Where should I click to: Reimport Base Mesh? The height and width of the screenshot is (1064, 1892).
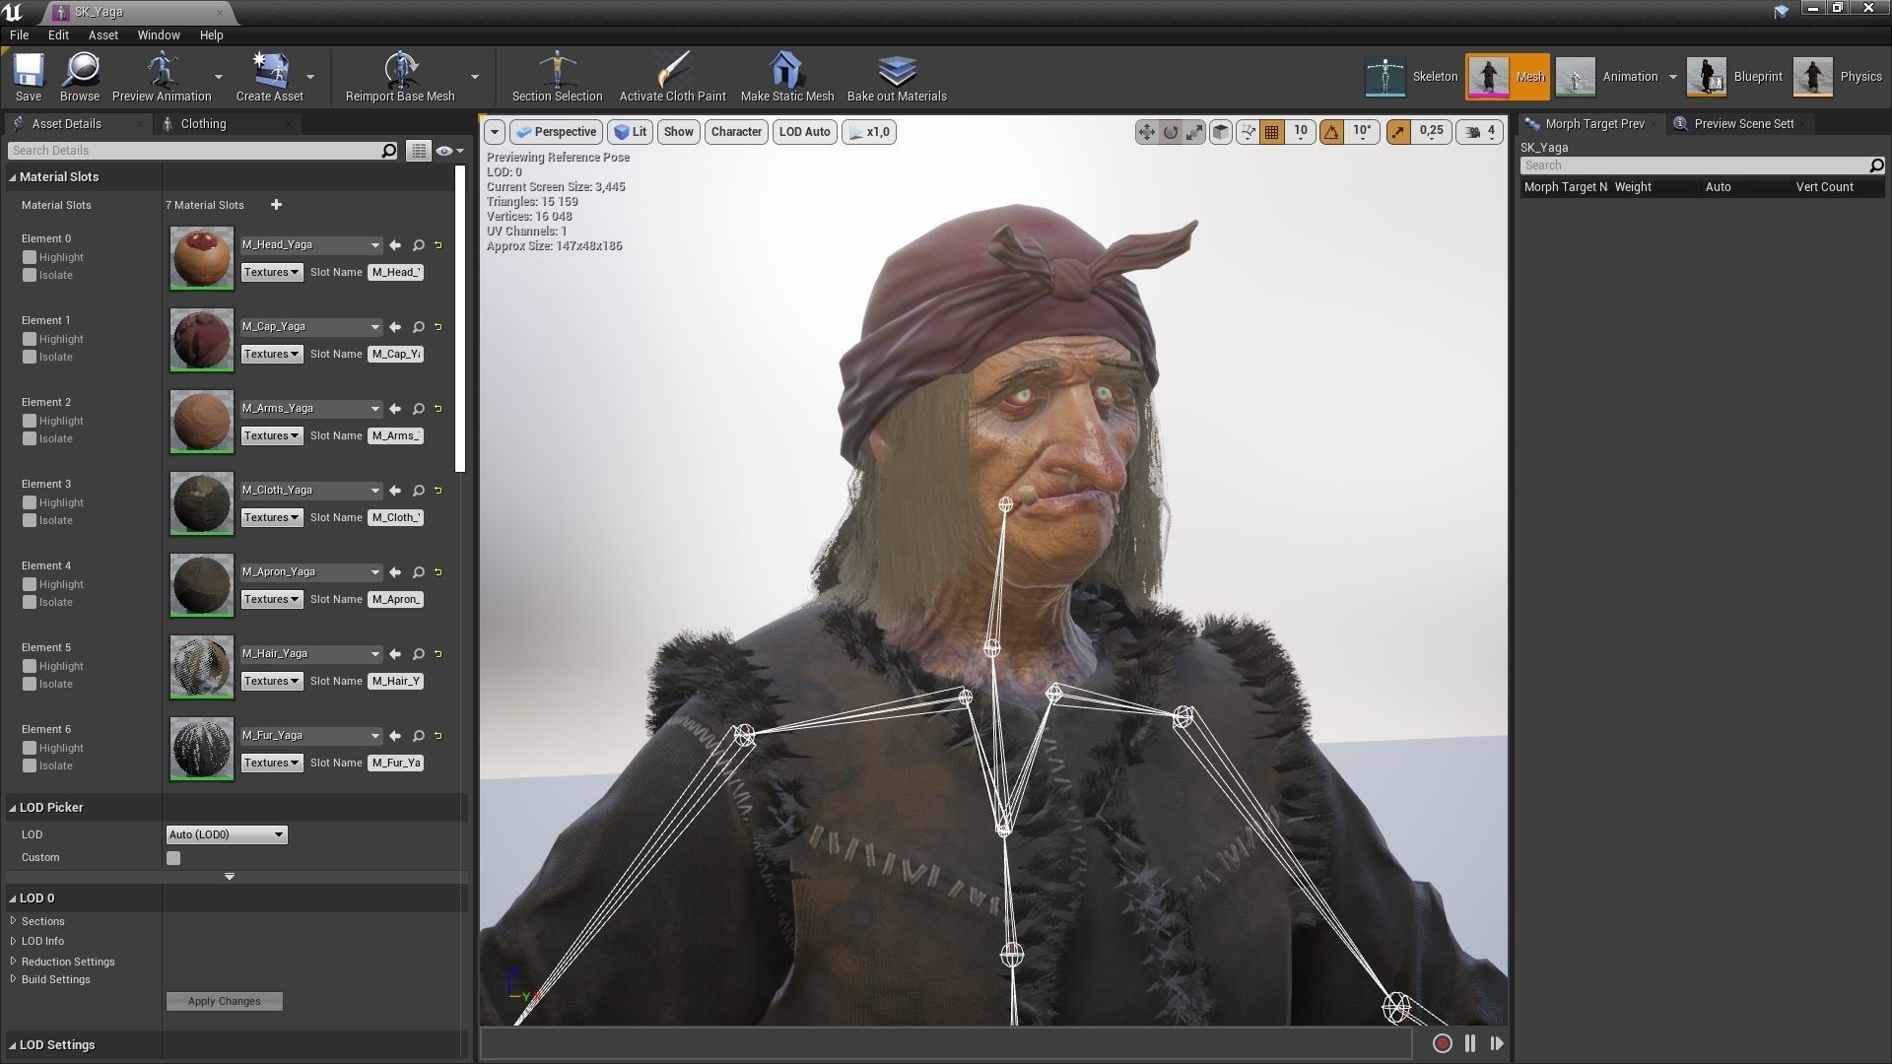click(x=400, y=77)
